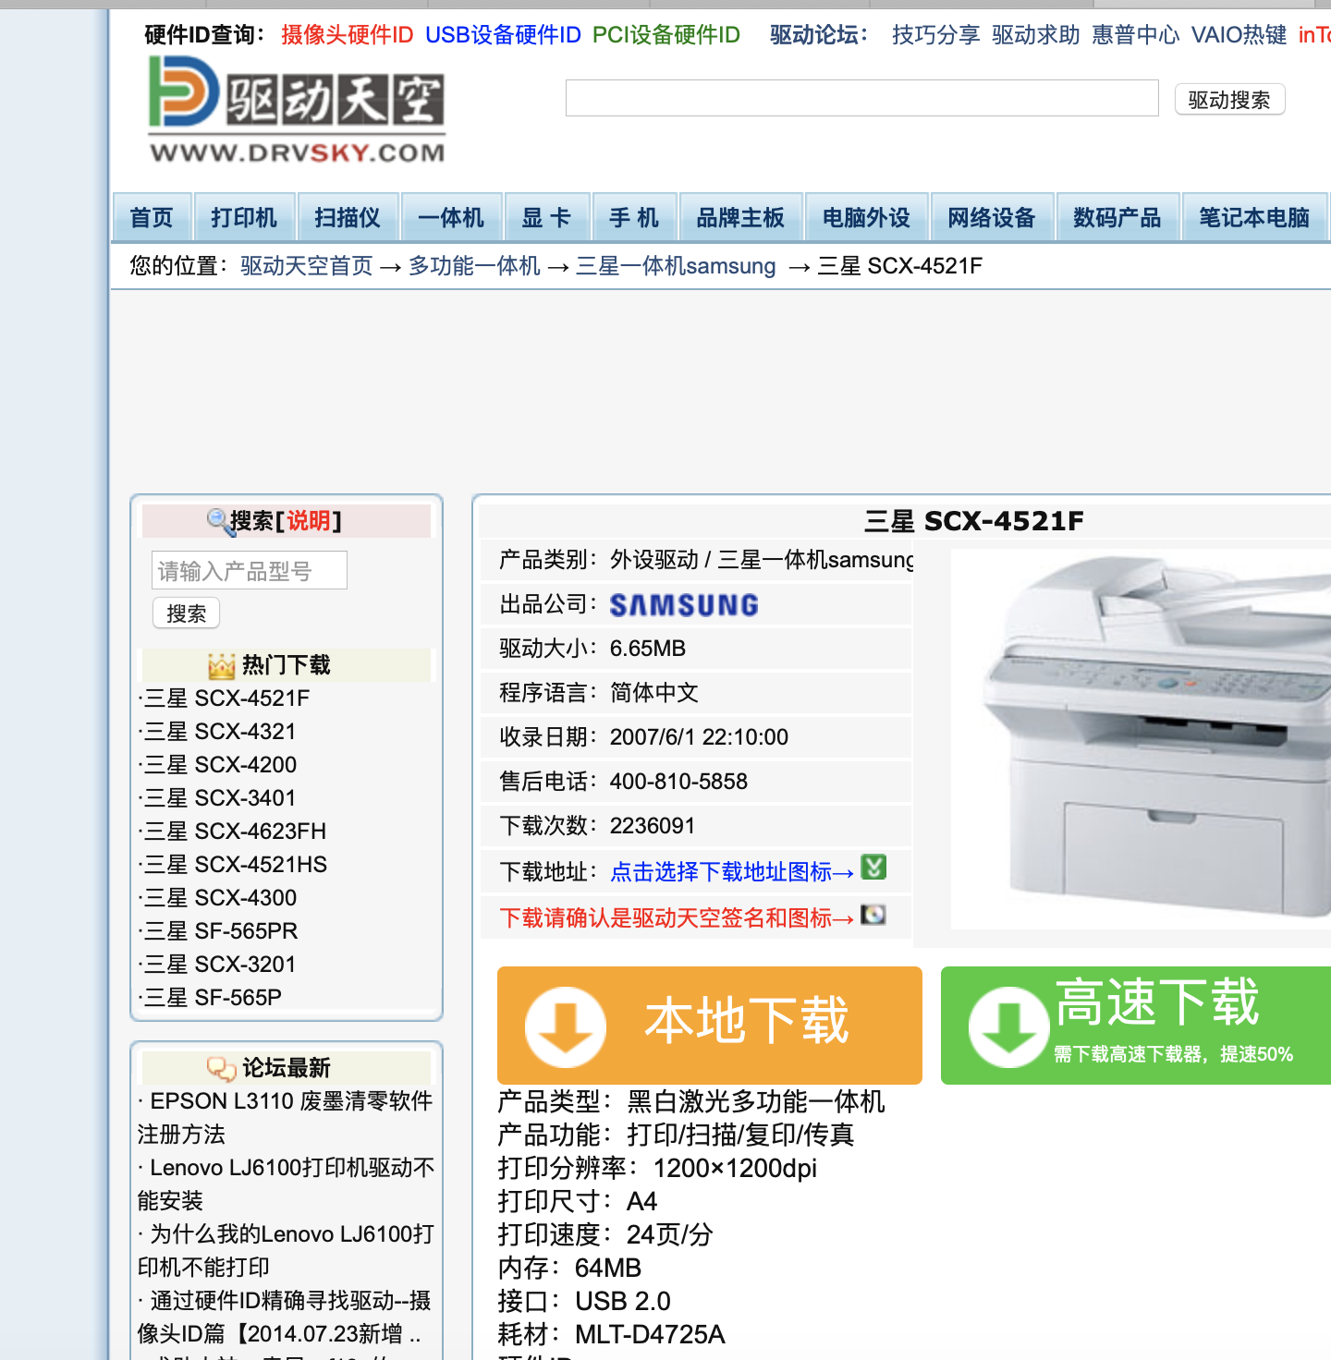The height and width of the screenshot is (1360, 1331).
Task: Click the green download address icon
Action: 873,868
